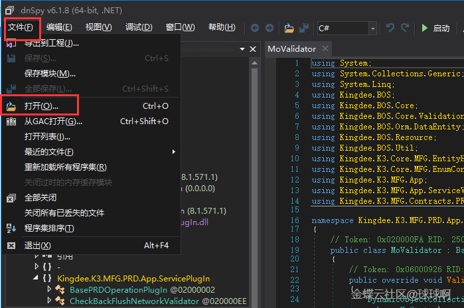Click the close-all icon beside 全部关闭

click(x=11, y=198)
